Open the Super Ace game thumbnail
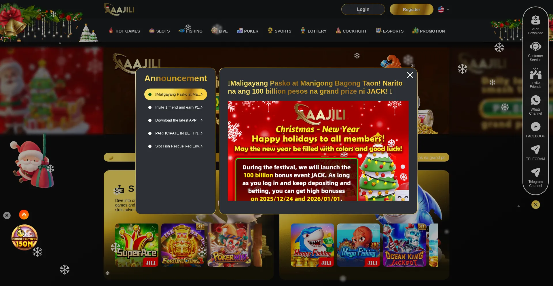The image size is (553, 286). (137, 245)
